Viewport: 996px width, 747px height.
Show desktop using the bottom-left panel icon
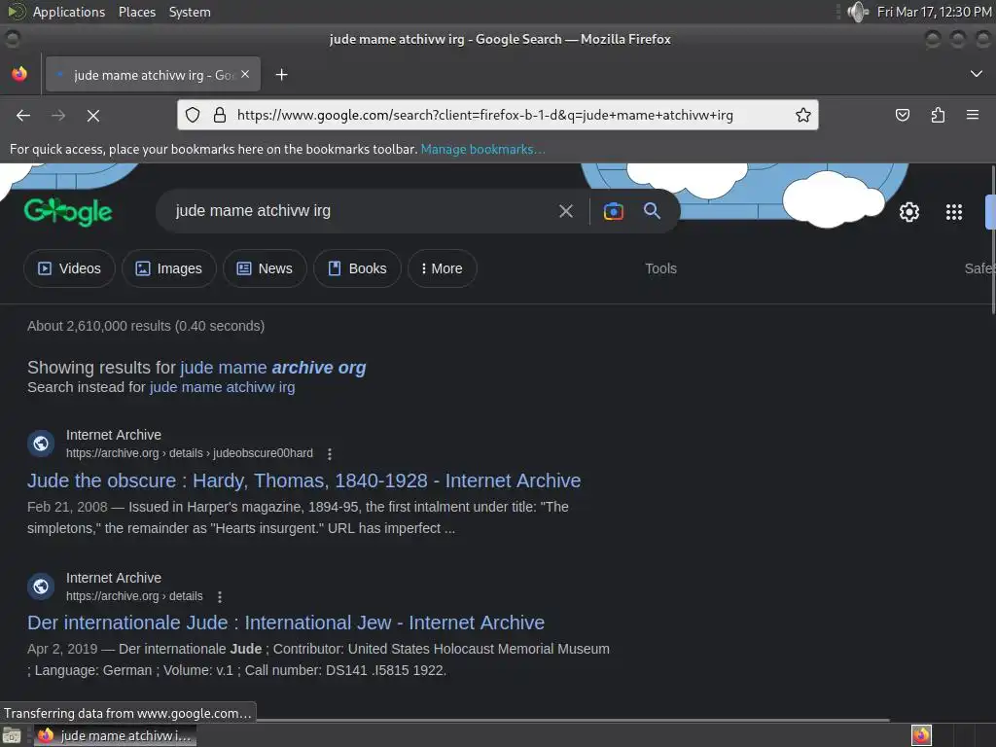coord(12,735)
